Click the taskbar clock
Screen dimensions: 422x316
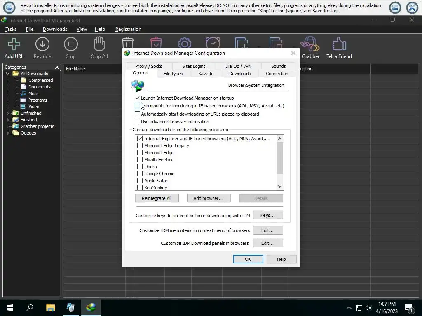pos(387,308)
